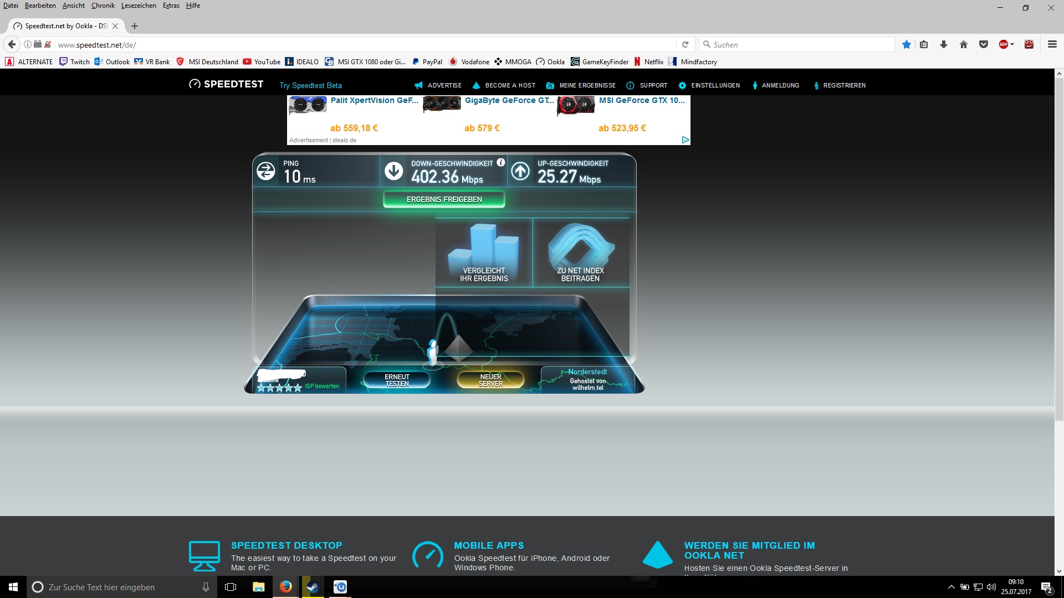Click the Erneut Testen button
The width and height of the screenshot is (1064, 598).
(397, 380)
